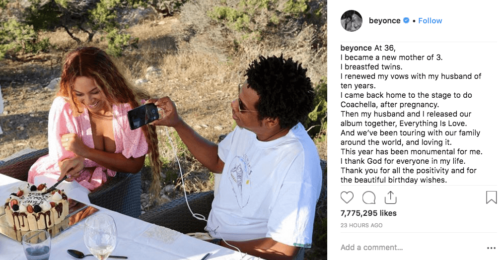Like the post with the heart icon
Screen dimensions: 502x260
coord(347,197)
